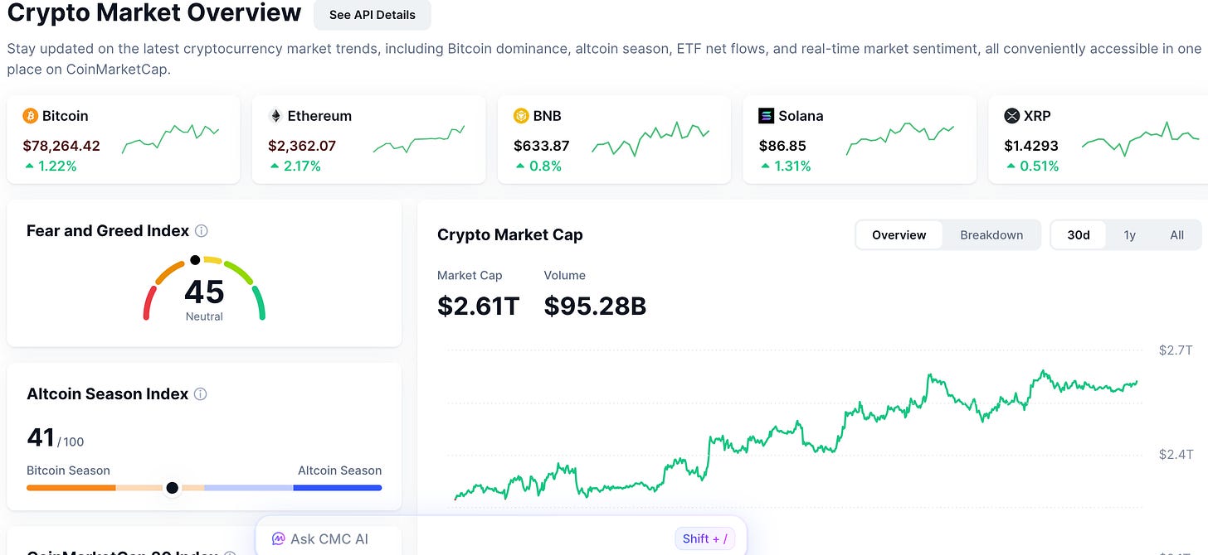Select the 30d time range
Screen dimensions: 1208x555
tap(1079, 234)
